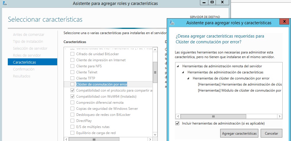Viewport: 291px width, 141px height.
Task: Collapse Herramientas de administración de características node
Action: 183,72
